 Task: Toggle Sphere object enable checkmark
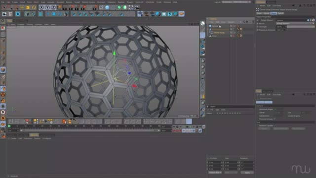pos(235,26)
